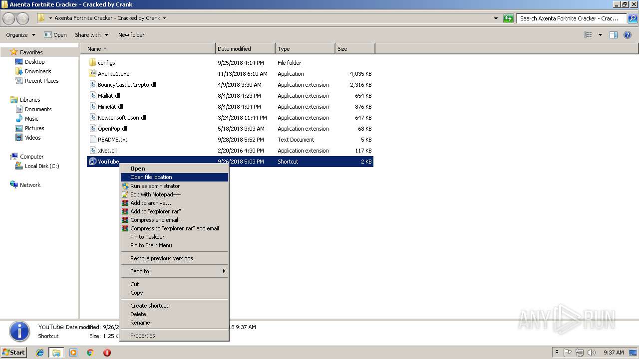The width and height of the screenshot is (639, 359).
Task: Choose Copy from context menu
Action: click(174, 293)
